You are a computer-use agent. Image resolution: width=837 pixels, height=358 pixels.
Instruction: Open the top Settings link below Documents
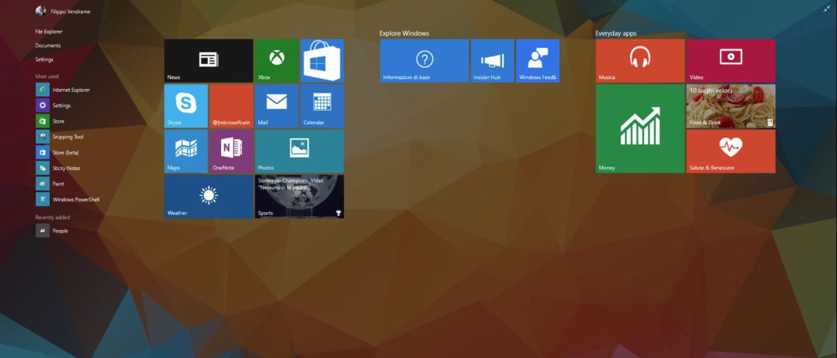(44, 59)
